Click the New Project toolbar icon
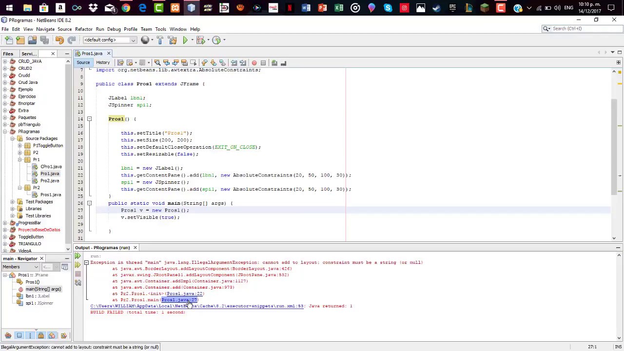Screen dimensions: 624x351 pyautogui.click(x=20, y=40)
